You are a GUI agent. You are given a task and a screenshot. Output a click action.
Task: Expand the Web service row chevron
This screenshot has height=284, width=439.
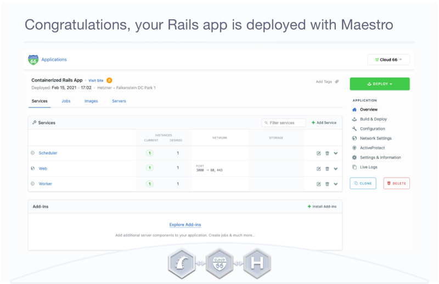336,169
